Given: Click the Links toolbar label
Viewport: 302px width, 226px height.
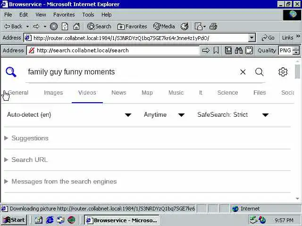Looking at the screenshot, I should tap(287, 38).
